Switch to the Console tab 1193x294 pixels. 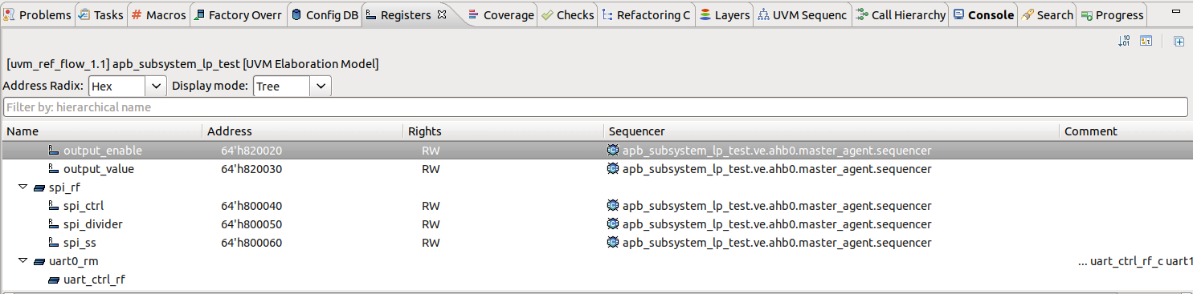(983, 14)
